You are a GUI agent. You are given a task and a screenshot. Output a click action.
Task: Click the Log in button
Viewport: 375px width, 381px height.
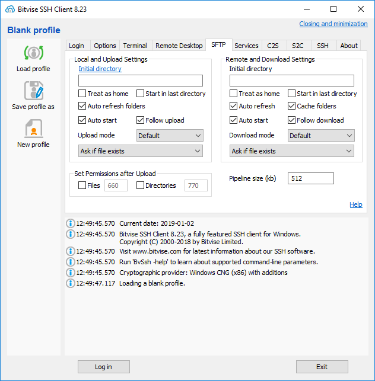pos(104,367)
